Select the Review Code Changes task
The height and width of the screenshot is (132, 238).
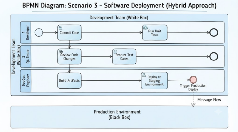point(69,57)
